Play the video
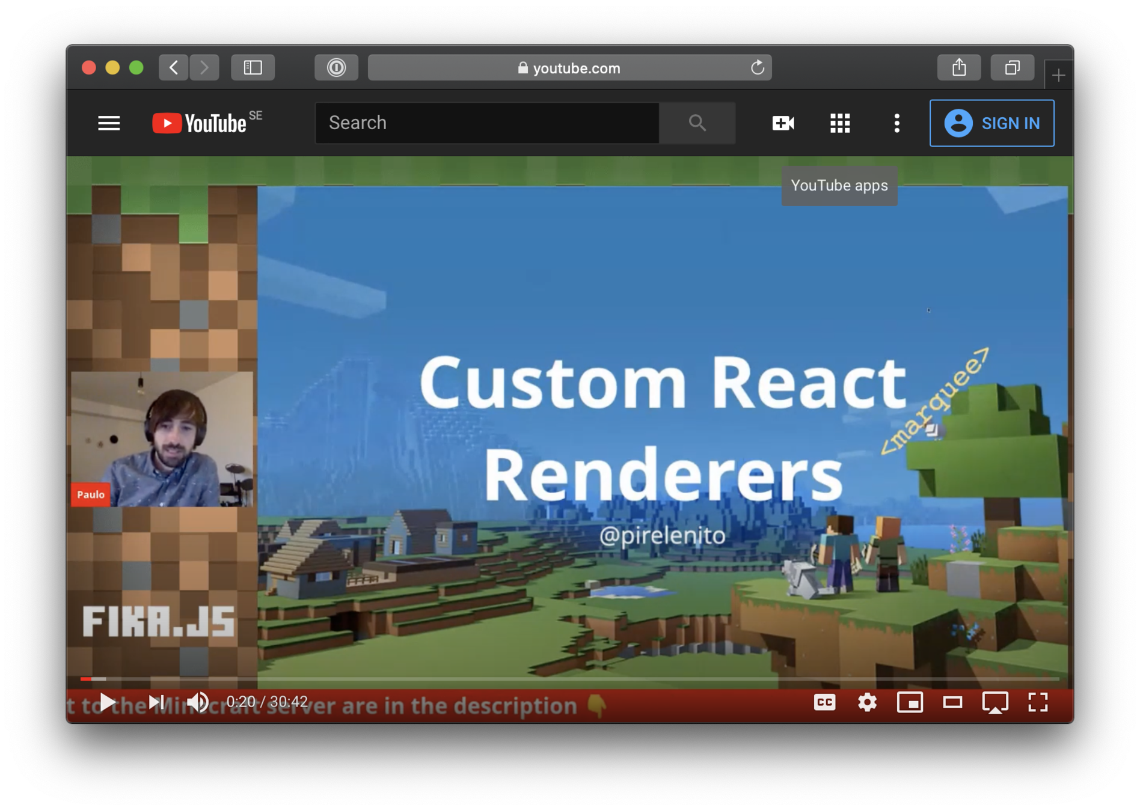The height and width of the screenshot is (811, 1140). pyautogui.click(x=107, y=702)
